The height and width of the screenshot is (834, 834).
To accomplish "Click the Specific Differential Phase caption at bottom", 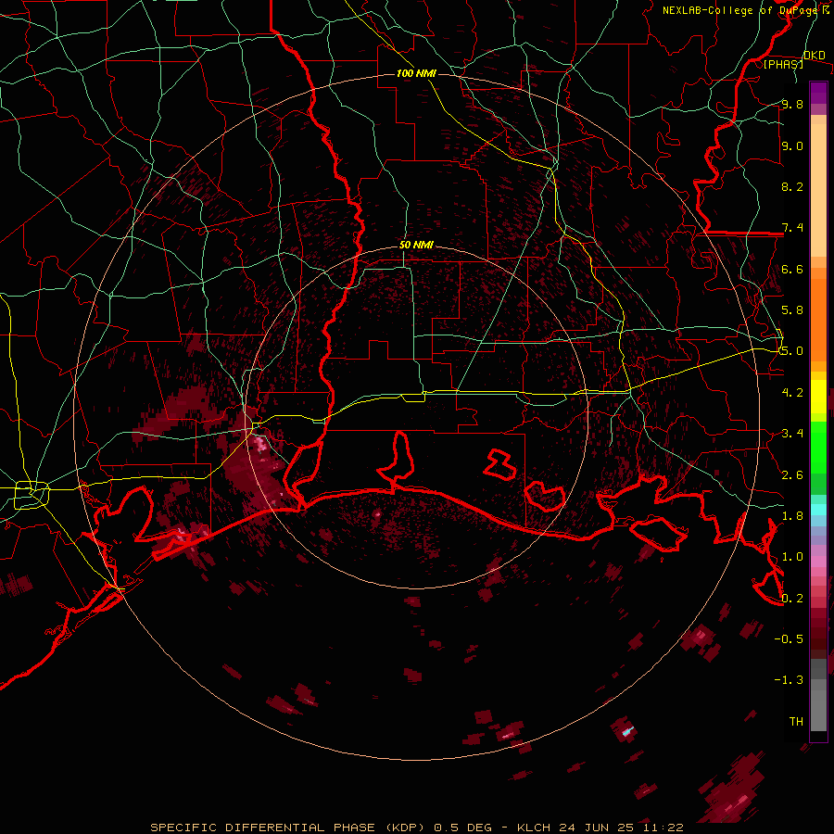I will coord(416,828).
